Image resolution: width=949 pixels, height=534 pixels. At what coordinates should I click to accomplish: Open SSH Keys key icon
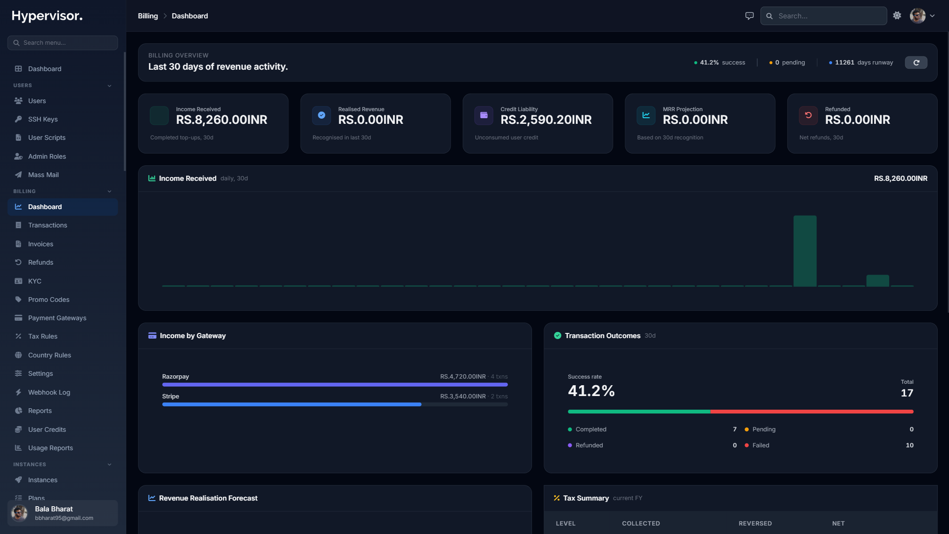(18, 119)
